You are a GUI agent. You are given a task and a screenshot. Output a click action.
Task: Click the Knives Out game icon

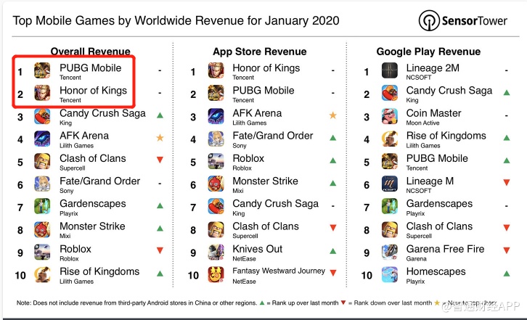(x=216, y=252)
